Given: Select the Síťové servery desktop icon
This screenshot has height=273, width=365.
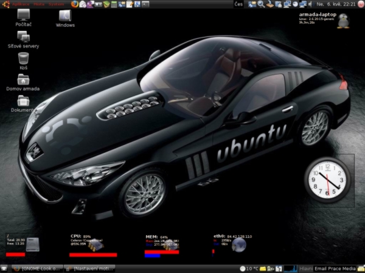Looking at the screenshot, I should click(x=23, y=39).
